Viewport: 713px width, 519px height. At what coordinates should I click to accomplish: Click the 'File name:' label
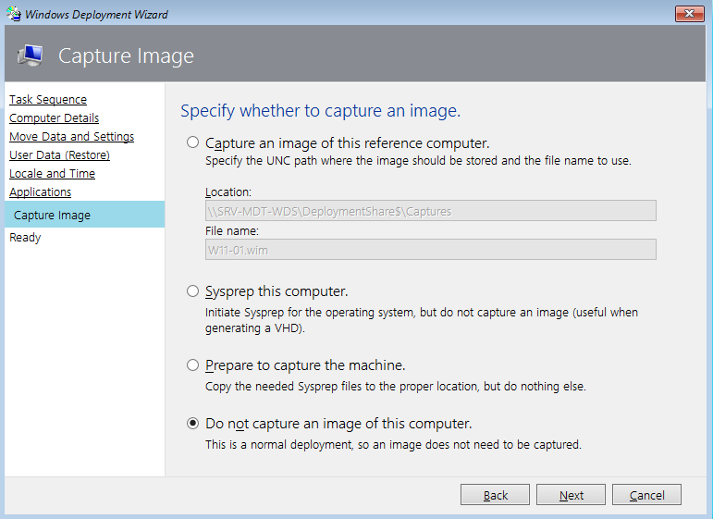[232, 231]
